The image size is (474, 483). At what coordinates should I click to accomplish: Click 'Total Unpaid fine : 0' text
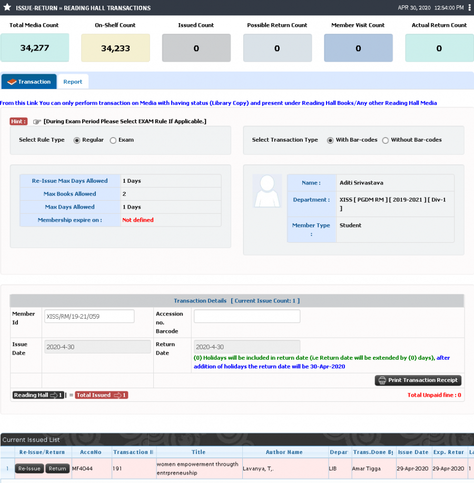coord(434,395)
